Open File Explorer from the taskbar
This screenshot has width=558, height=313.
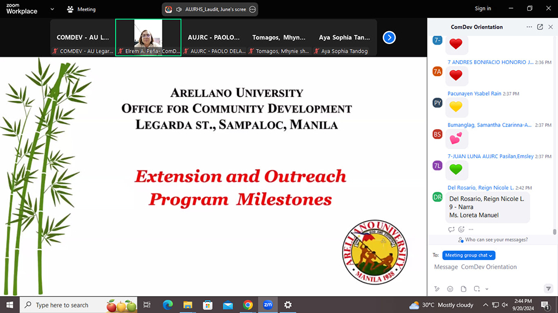click(x=187, y=305)
